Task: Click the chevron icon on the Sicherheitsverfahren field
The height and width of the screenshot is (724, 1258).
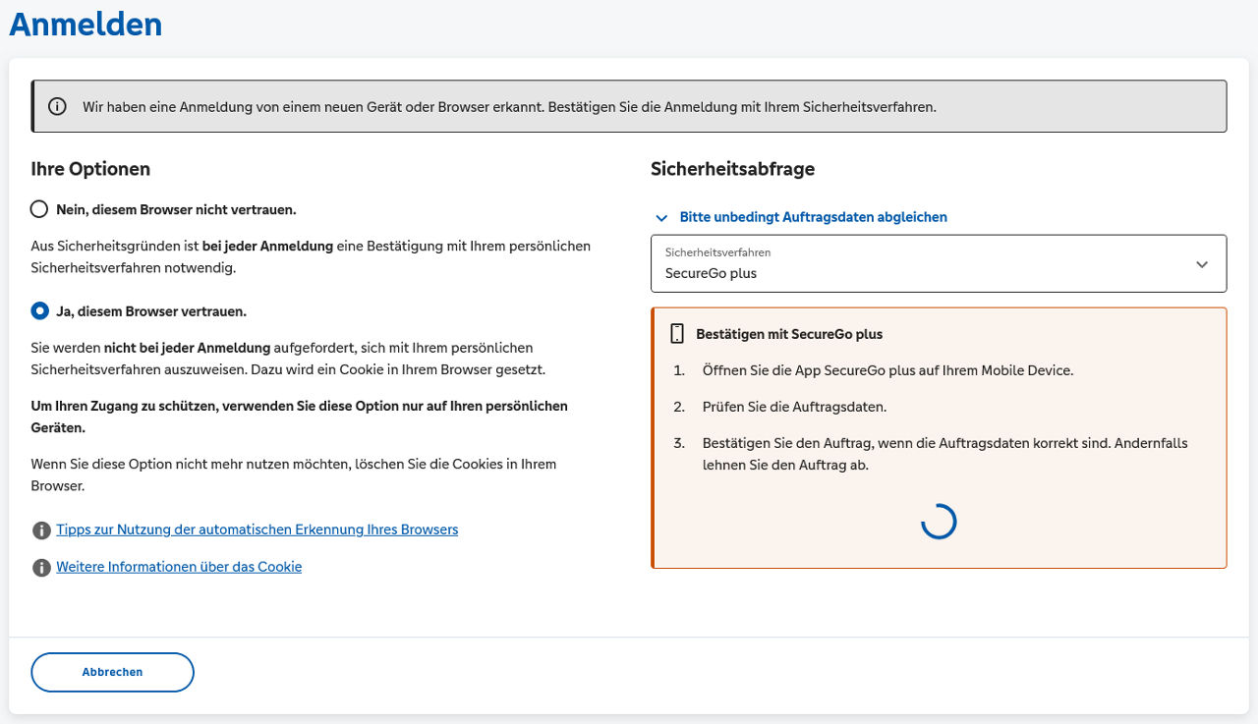Action: tap(1201, 263)
